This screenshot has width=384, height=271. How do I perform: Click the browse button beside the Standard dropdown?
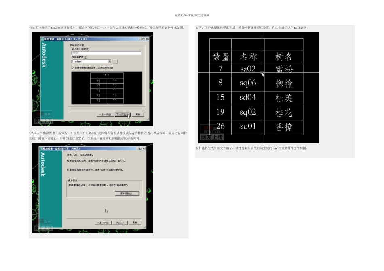[x=115, y=61]
